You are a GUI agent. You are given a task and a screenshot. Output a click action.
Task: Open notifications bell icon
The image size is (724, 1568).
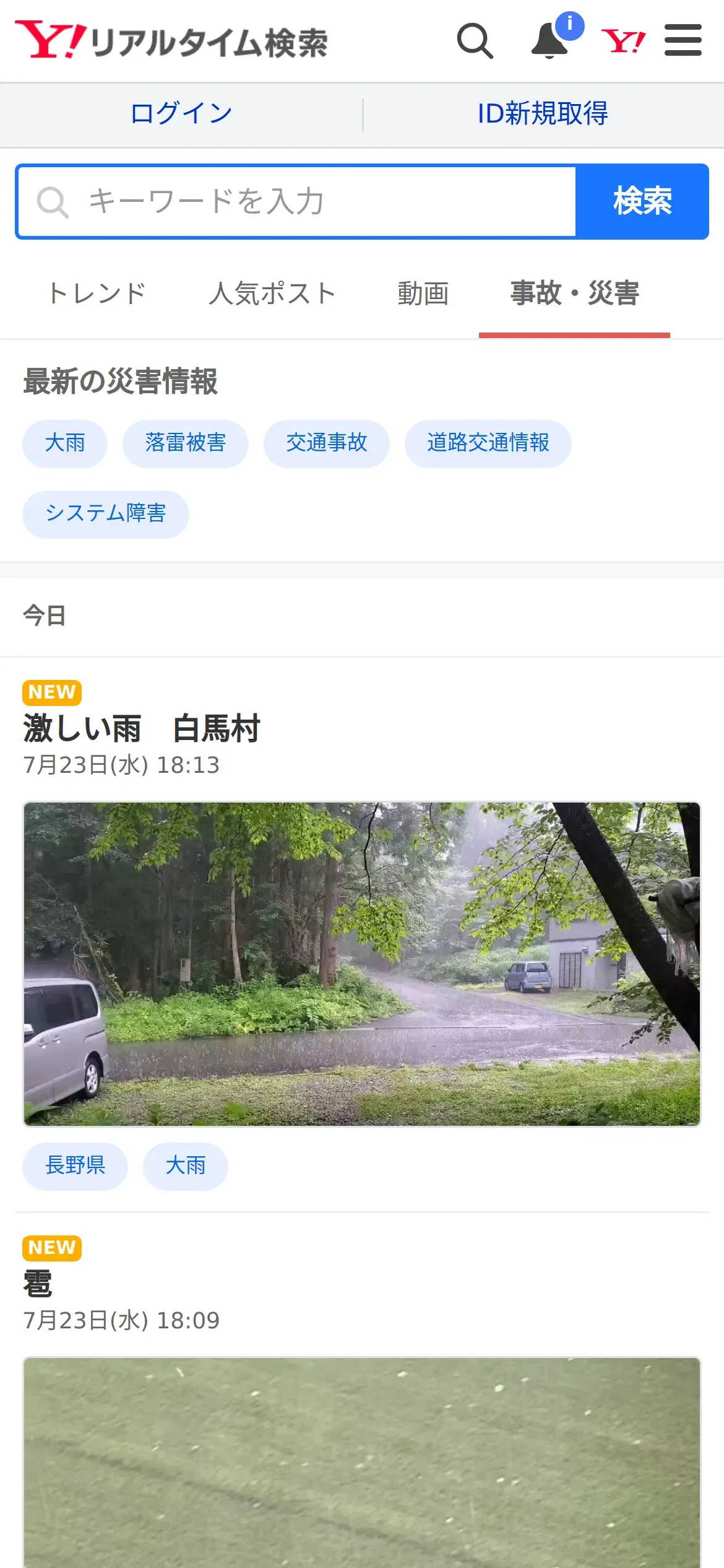coord(549,41)
